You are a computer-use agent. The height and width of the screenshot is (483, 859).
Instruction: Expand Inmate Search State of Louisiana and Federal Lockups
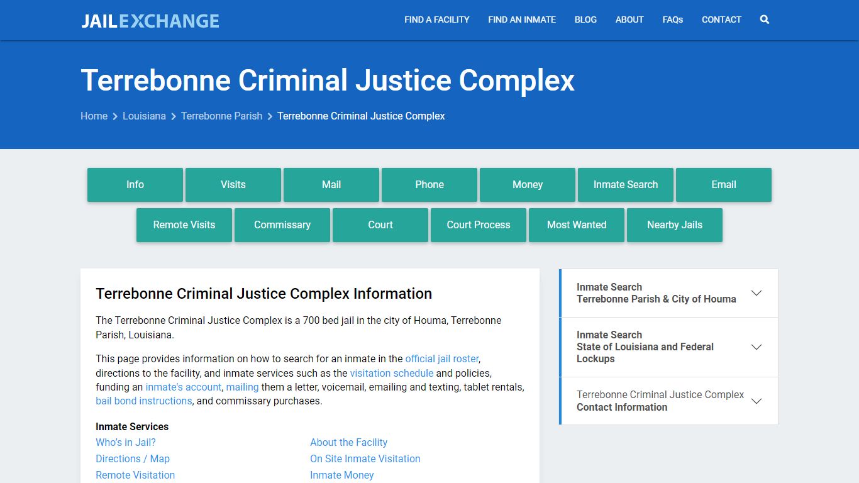pos(669,347)
